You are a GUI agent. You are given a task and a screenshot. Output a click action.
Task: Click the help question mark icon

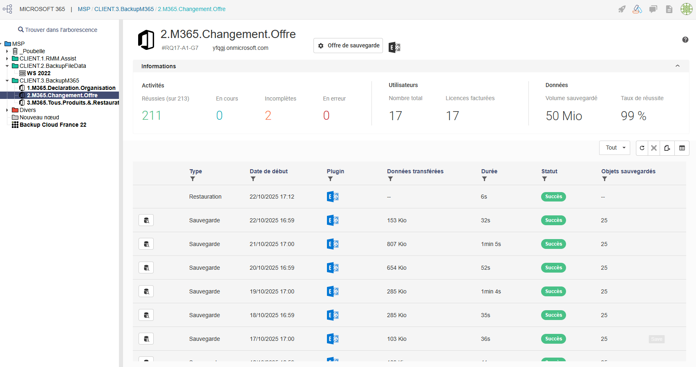(x=685, y=40)
